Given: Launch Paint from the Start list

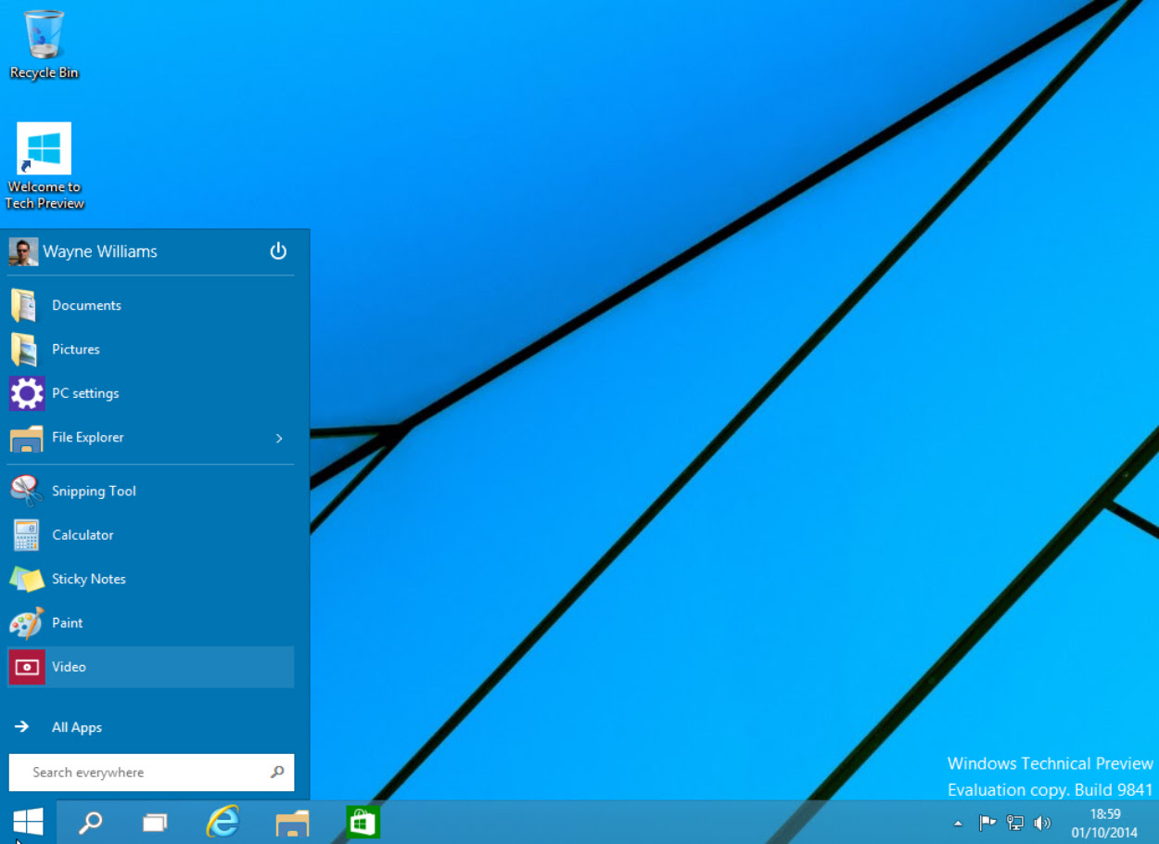Looking at the screenshot, I should 150,623.
